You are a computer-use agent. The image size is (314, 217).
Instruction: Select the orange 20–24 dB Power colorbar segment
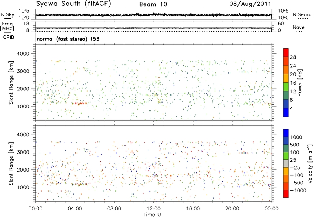click(x=286, y=70)
